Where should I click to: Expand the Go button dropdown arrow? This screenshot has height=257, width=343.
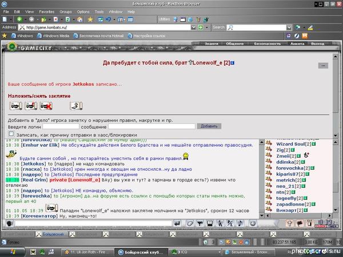(x=207, y=27)
